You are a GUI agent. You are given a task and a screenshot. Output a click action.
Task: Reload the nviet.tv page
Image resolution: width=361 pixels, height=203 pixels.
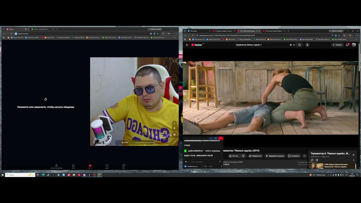click(11, 34)
